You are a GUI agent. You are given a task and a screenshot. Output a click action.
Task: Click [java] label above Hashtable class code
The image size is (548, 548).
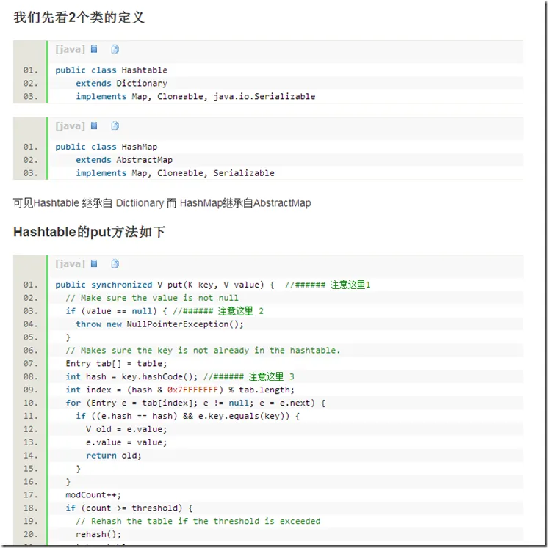(x=70, y=49)
